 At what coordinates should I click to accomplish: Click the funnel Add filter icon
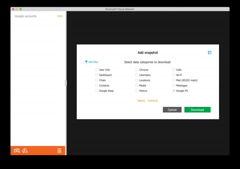[x=86, y=62]
